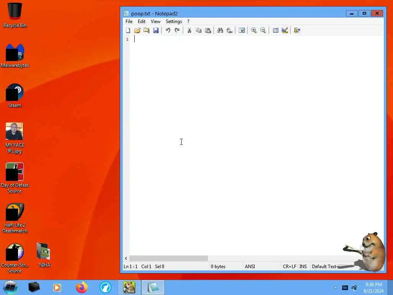Open the View menu
This screenshot has height=295, width=393.
click(x=156, y=22)
